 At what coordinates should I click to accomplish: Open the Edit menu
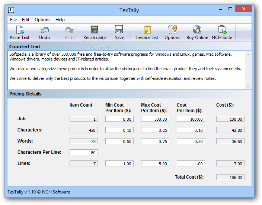(26, 20)
